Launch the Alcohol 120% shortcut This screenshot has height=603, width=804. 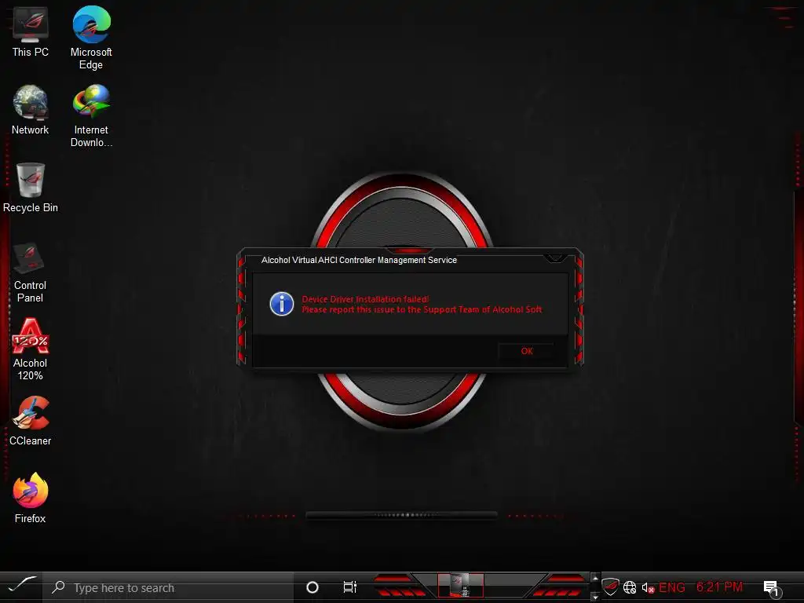pyautogui.click(x=31, y=349)
